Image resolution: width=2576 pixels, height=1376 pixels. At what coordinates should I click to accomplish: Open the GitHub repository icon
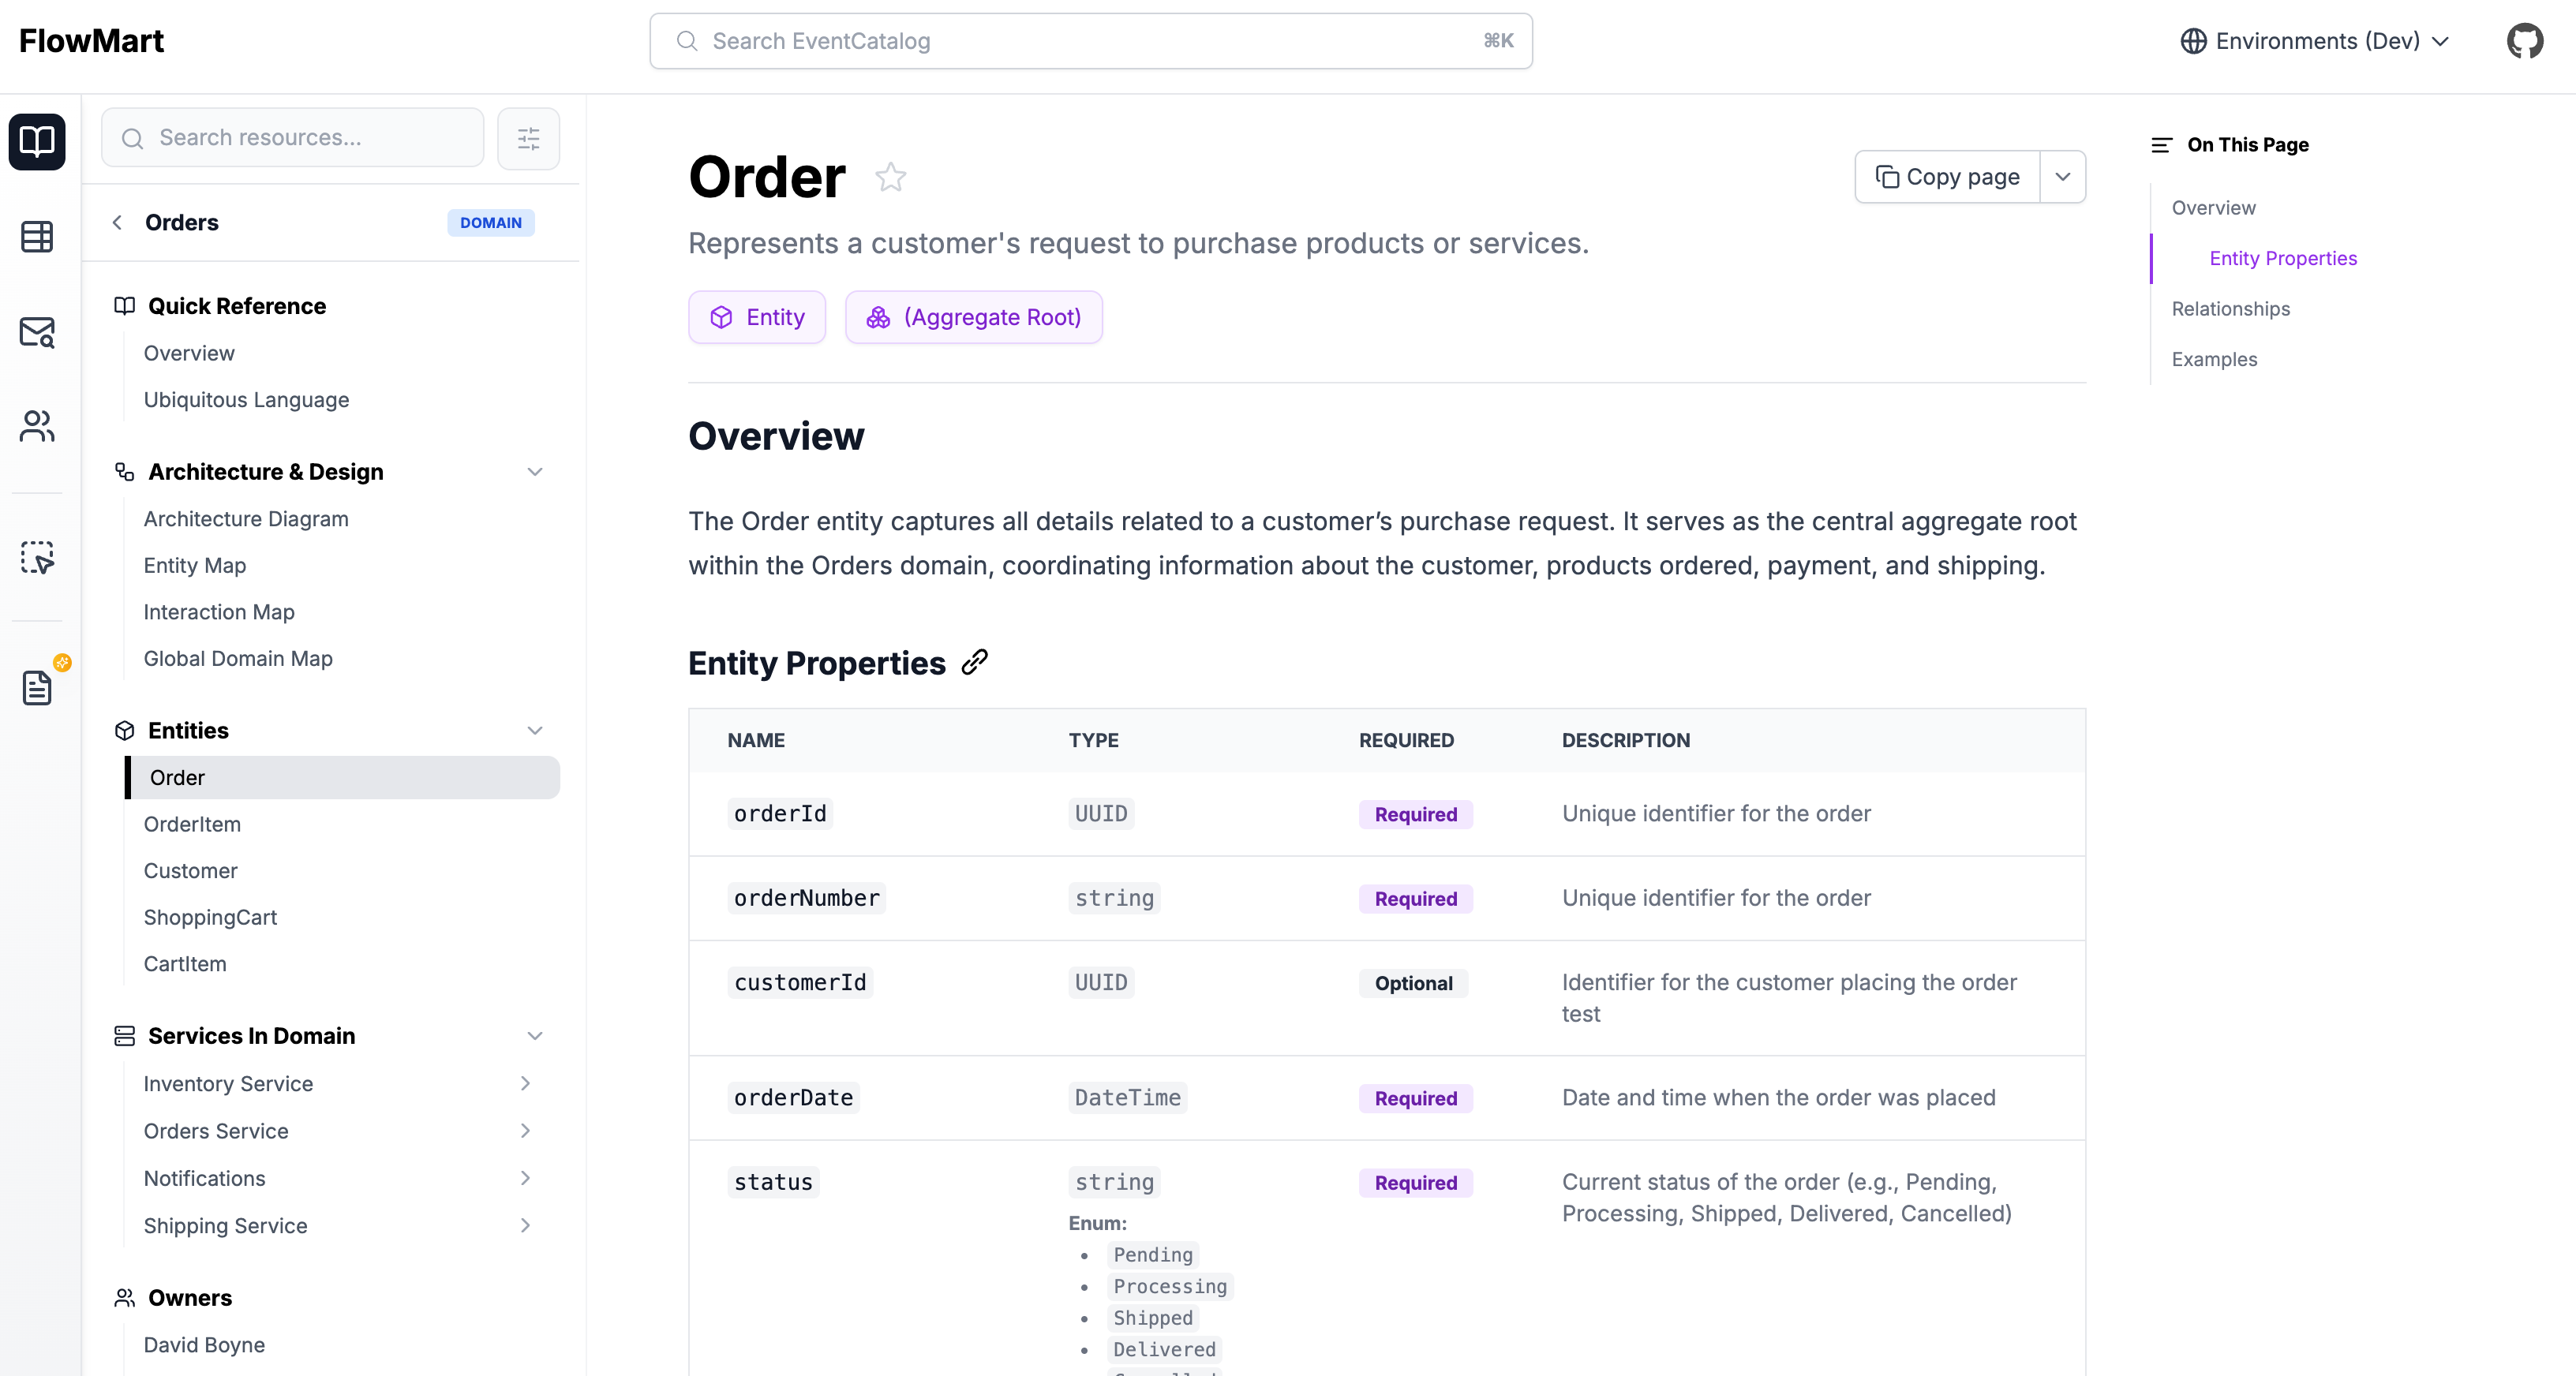[2524, 41]
